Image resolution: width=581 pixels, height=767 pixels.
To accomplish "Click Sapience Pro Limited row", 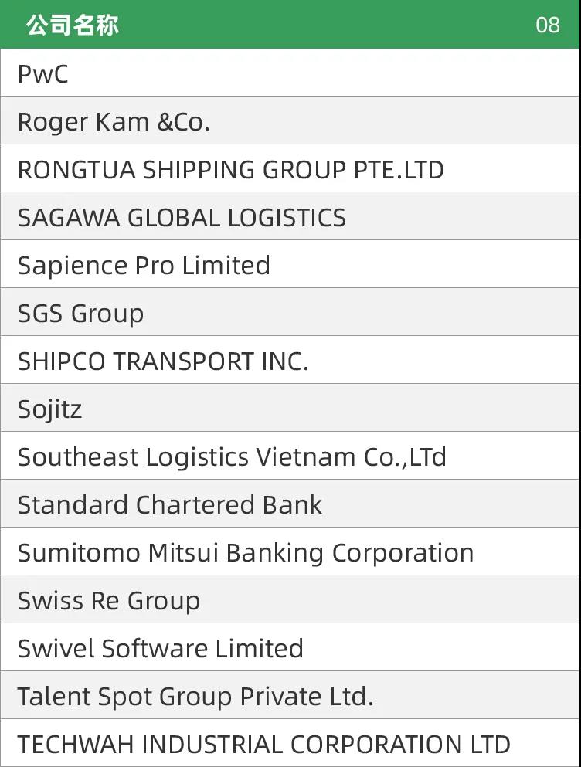I will [x=290, y=264].
